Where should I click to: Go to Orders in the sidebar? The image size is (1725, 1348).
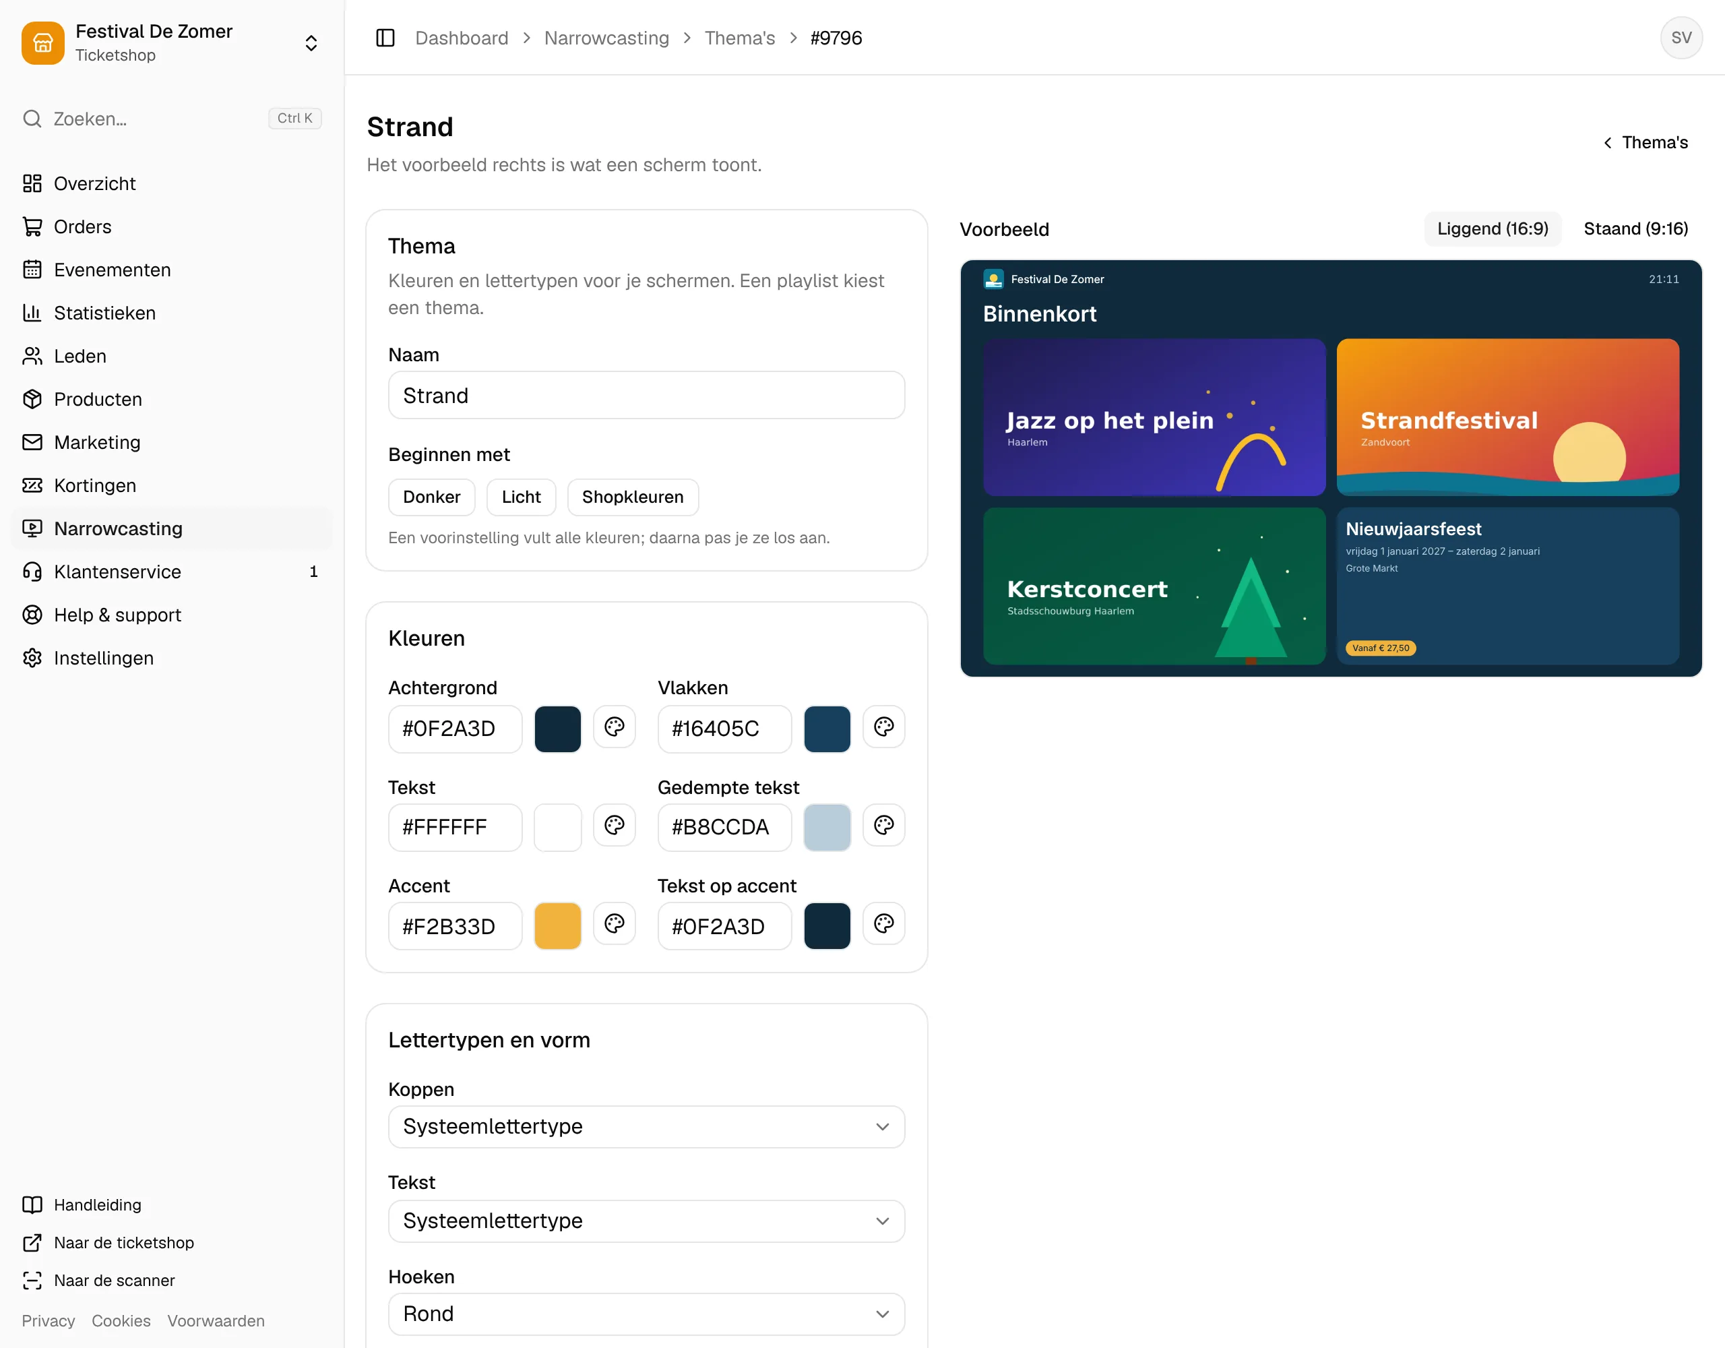click(x=172, y=226)
